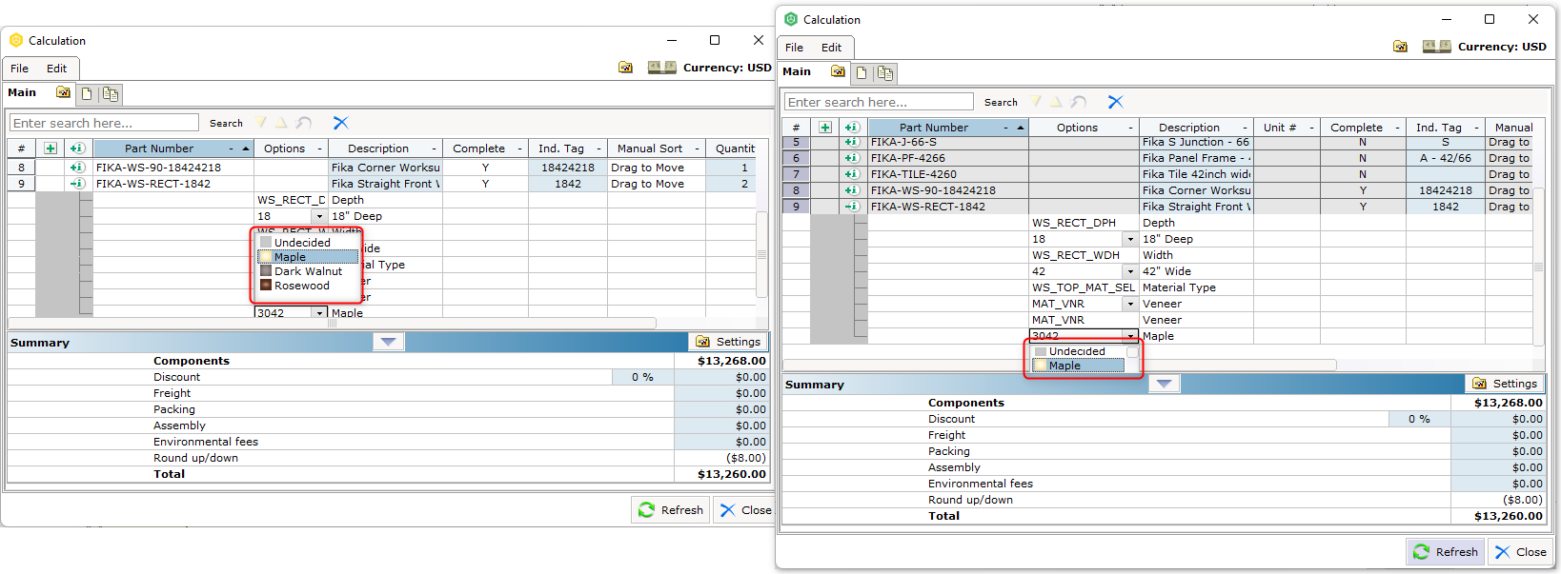1561x574 pixels.
Task: Click Close button in right window
Action: click(x=1520, y=552)
